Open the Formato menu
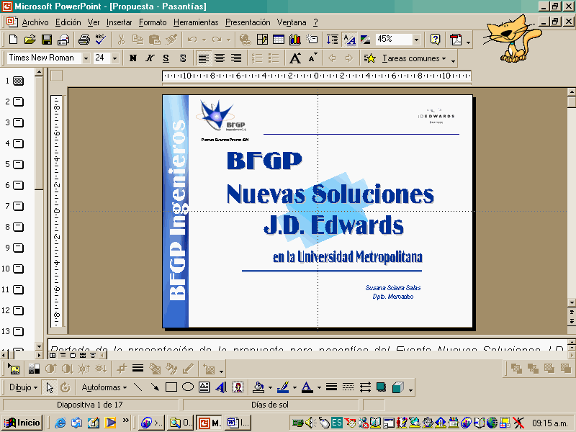The width and height of the screenshot is (576, 432). point(153,22)
